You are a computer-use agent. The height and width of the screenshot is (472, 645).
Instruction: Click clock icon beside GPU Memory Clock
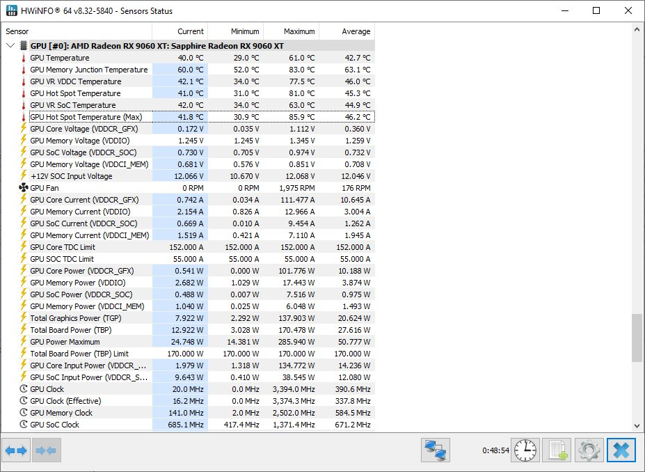click(24, 412)
